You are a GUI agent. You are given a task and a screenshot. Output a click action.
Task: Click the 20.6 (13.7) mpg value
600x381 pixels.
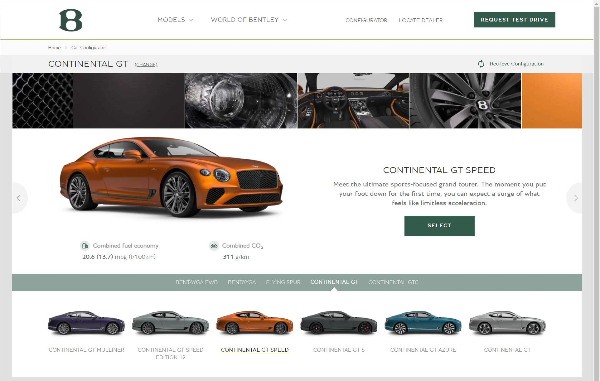point(119,257)
